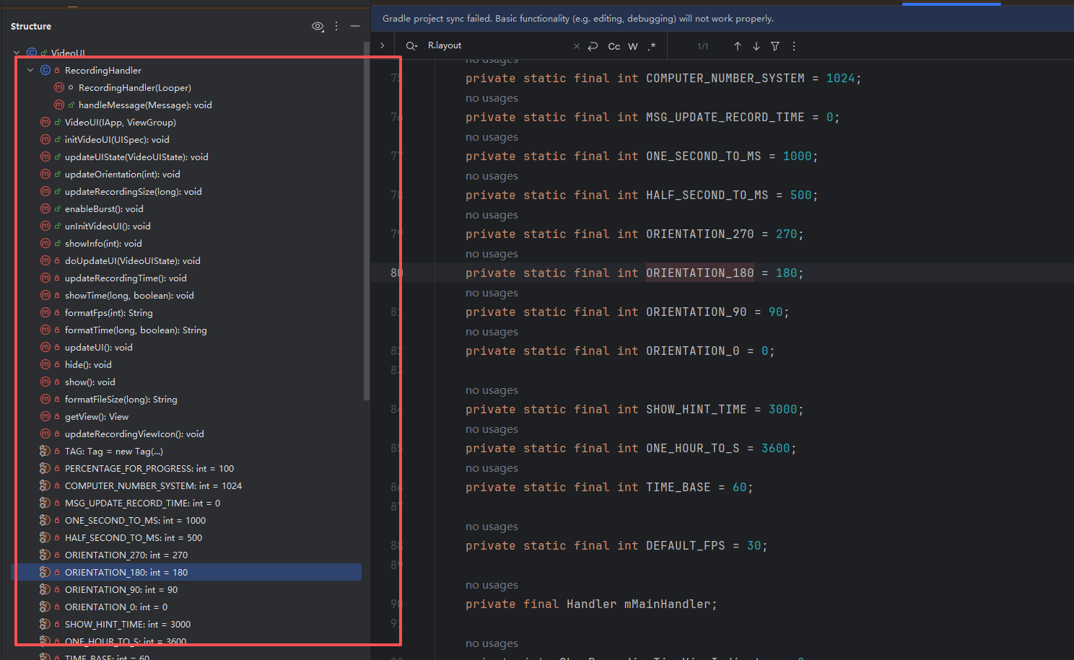This screenshot has width=1074, height=660.
Task: Click the field icon beside TAG
Action: pos(45,451)
